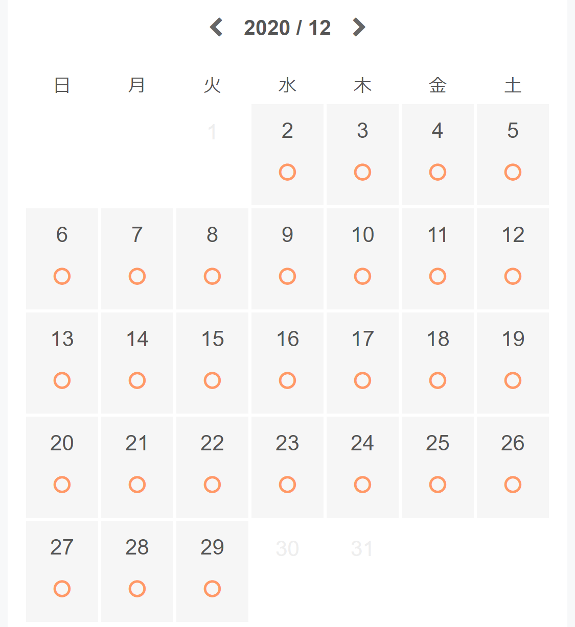Click the availability circle under December 10
Viewport: 575px width, 627px height.
tap(362, 276)
